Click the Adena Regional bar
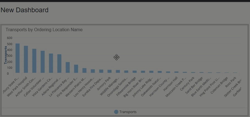The width and height of the screenshot is (250, 117). point(59,64)
